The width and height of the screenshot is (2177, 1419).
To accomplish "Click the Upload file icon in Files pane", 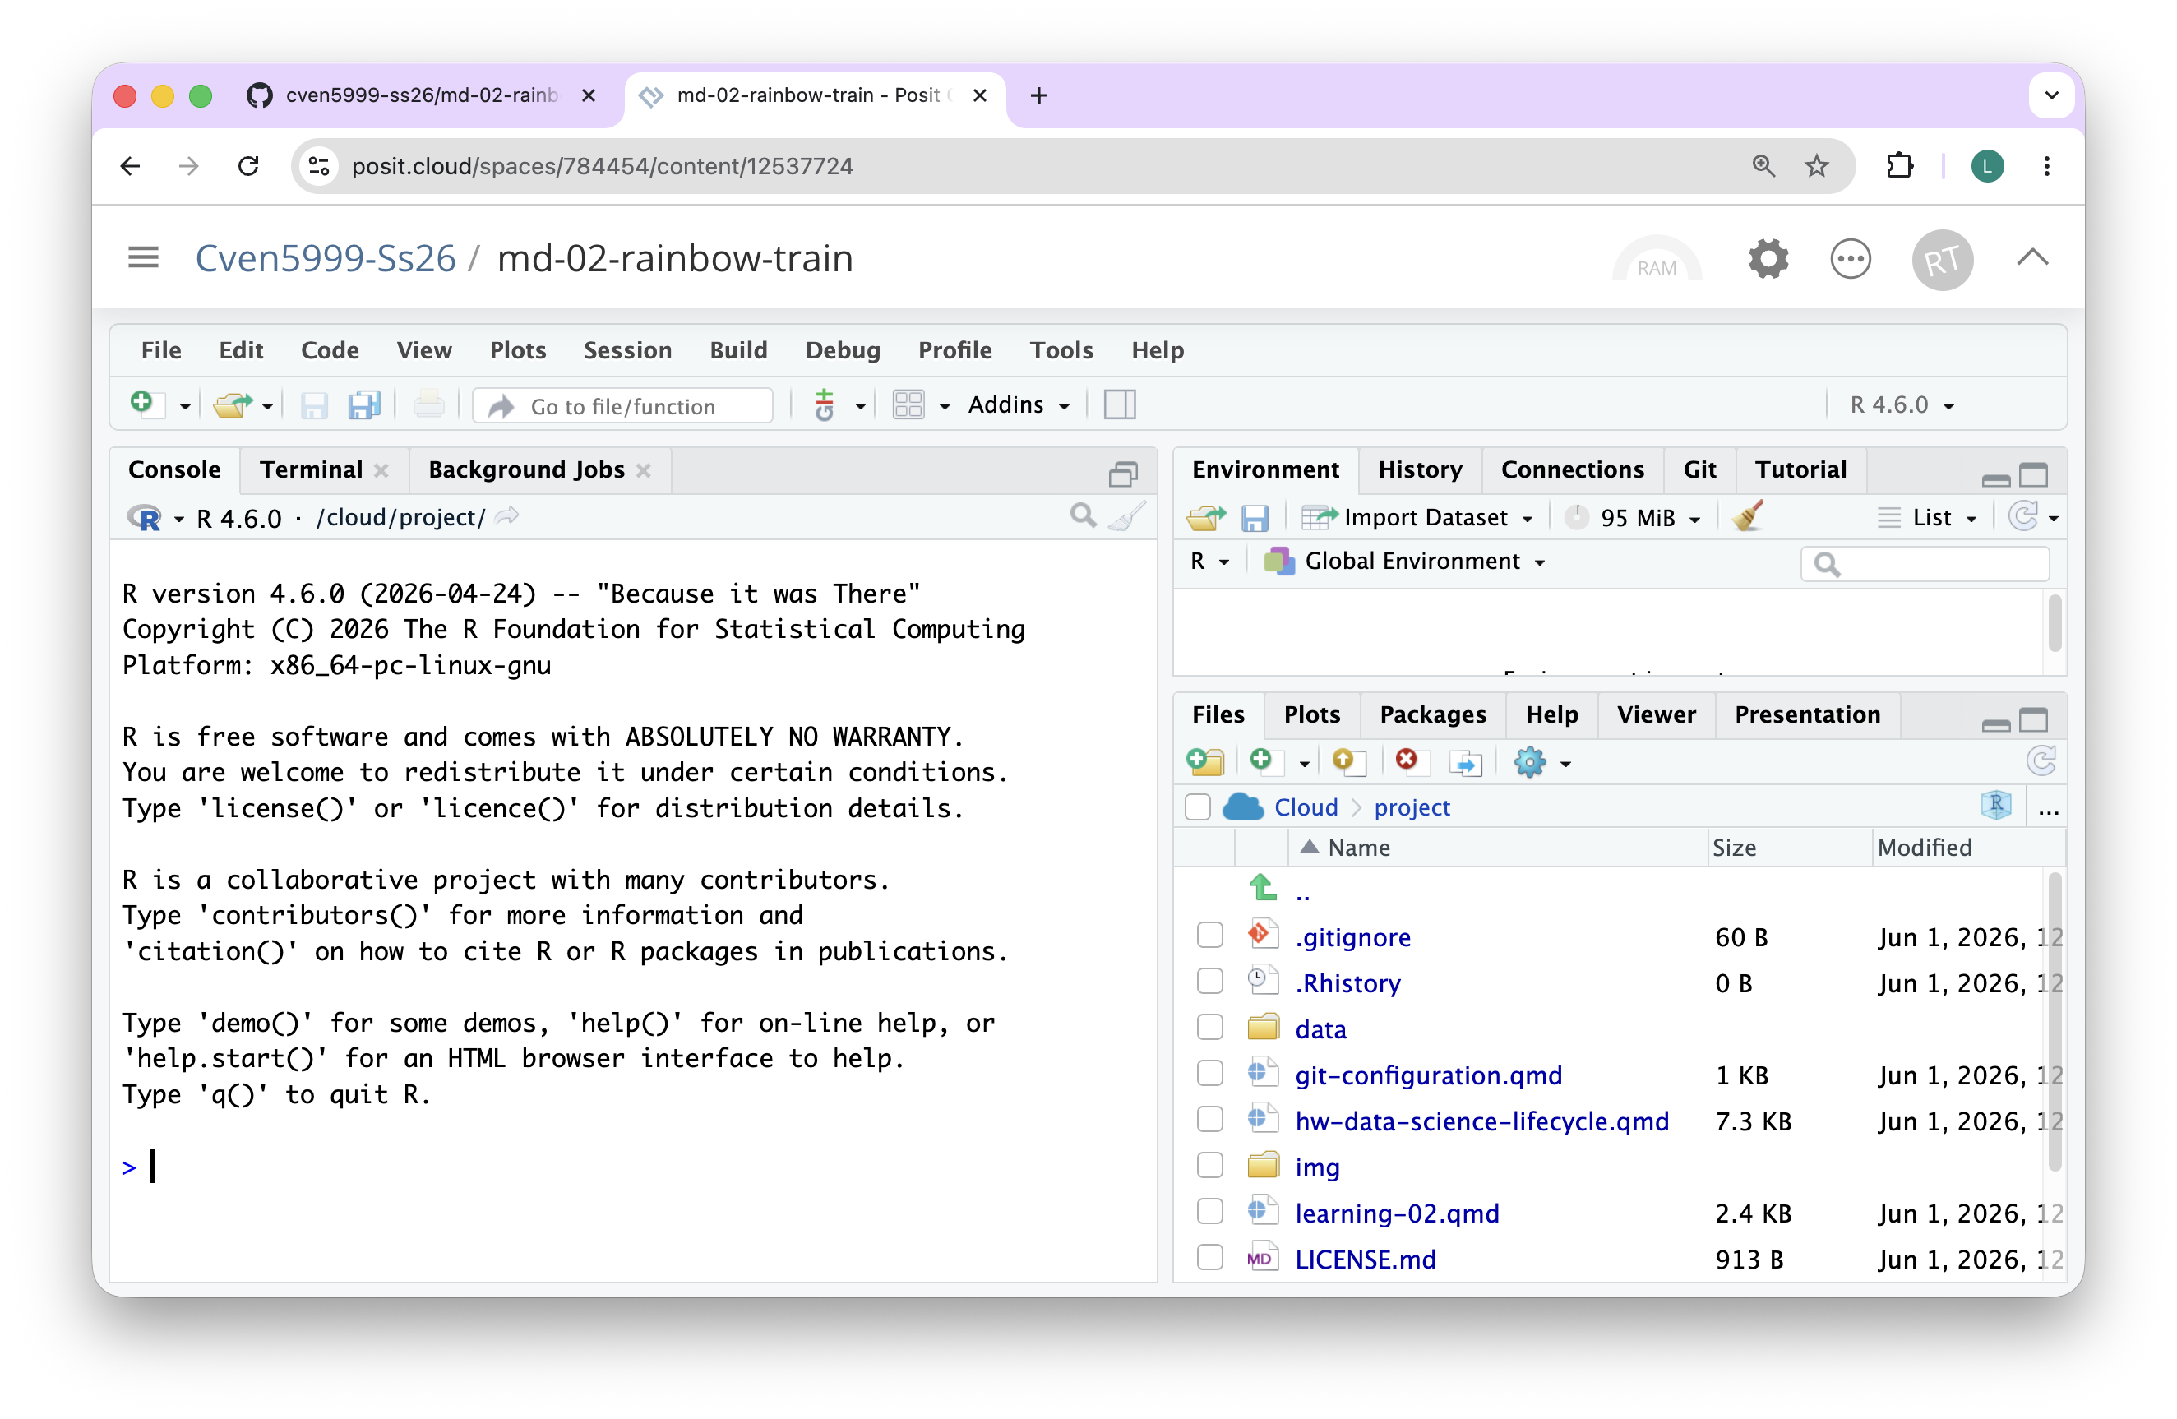I will (1349, 761).
